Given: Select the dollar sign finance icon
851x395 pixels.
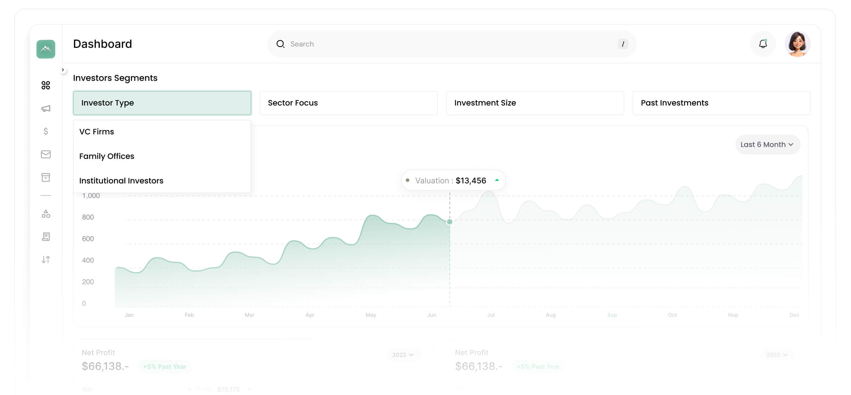Looking at the screenshot, I should tap(46, 131).
